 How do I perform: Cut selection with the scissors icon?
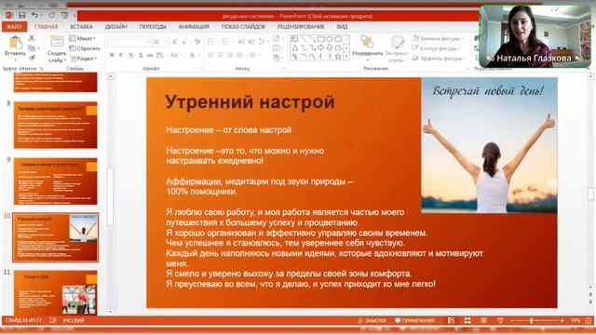(32, 38)
